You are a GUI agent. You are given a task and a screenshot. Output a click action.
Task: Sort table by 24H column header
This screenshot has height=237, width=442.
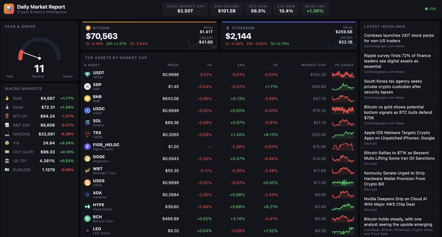pos(241,65)
